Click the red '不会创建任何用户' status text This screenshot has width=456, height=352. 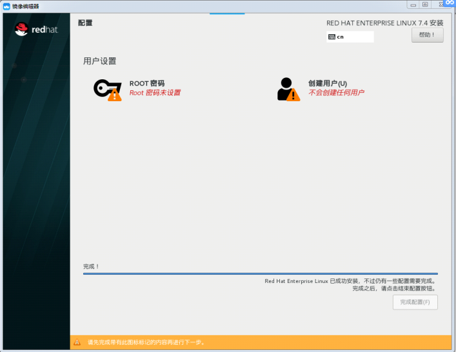coord(336,93)
